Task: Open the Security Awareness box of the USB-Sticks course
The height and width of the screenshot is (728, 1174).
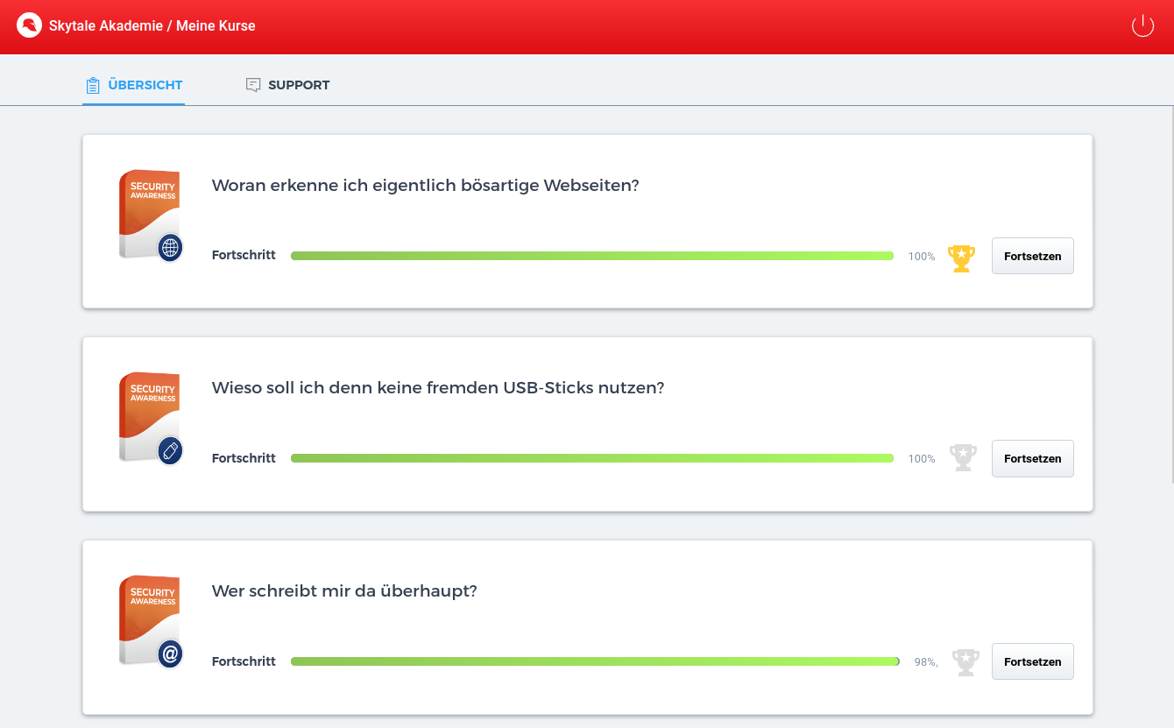Action: 150,417
